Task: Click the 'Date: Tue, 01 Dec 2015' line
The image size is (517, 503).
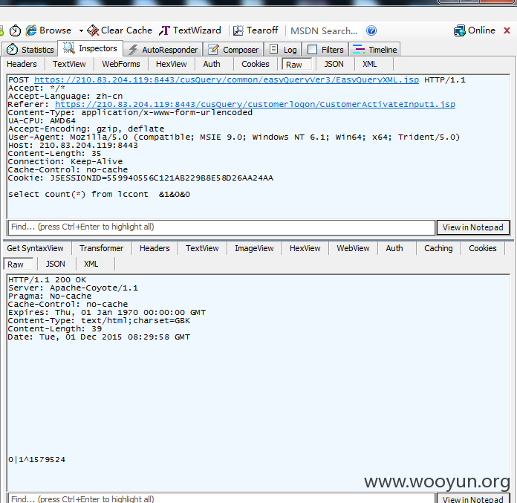Action: click(99, 337)
